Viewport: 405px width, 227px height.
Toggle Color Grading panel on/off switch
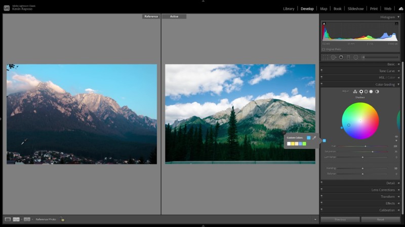[x=321, y=84]
